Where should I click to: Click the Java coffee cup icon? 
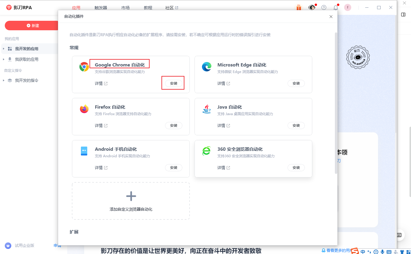(207, 109)
